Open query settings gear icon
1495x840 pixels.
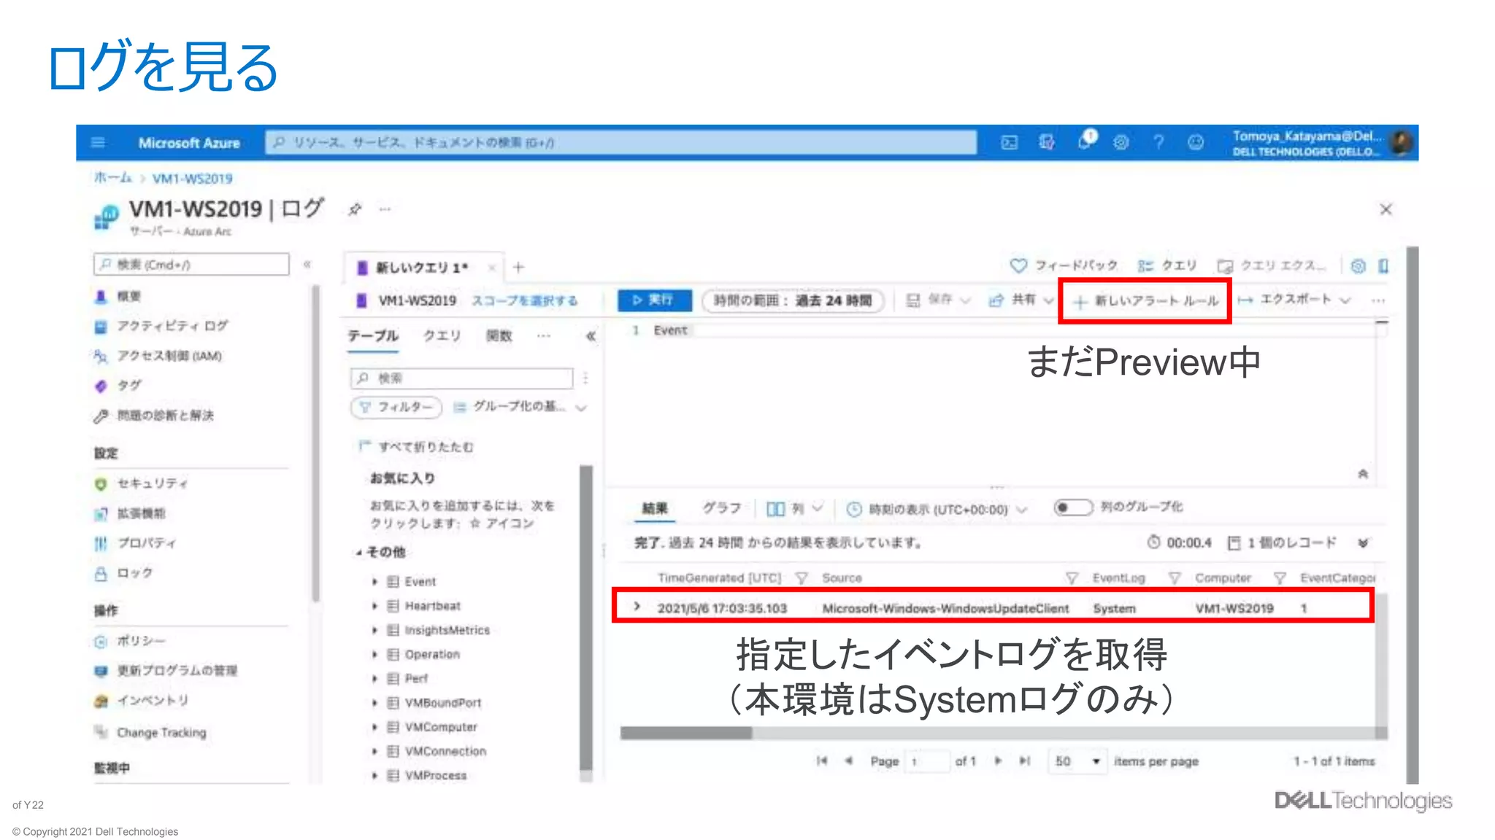pyautogui.click(x=1358, y=265)
